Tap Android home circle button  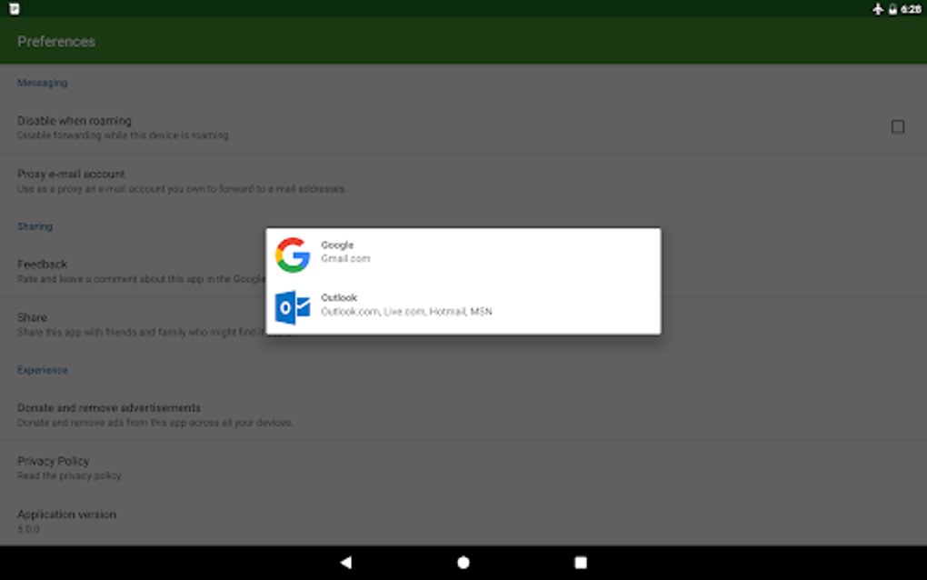(463, 562)
